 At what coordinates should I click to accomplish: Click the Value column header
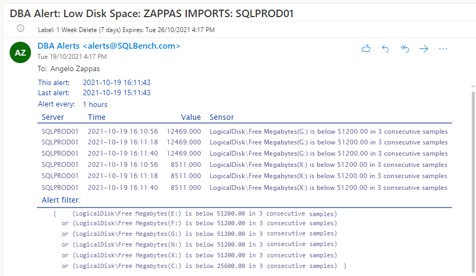191,117
